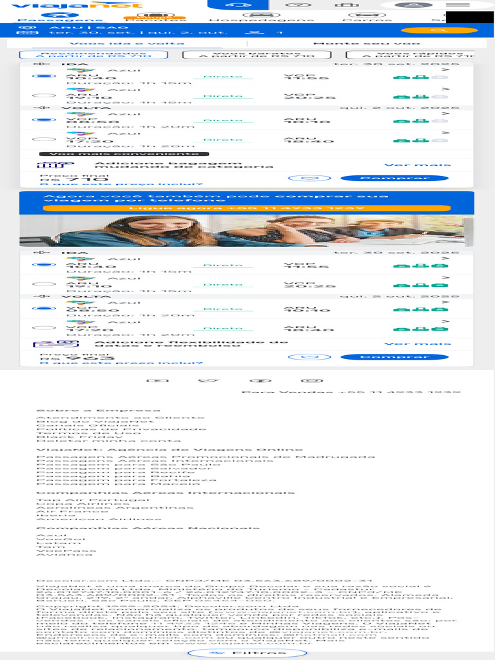The image size is (495, 660).
Task: Expand details of 10:40 flight in first offer
Action: 445,70
